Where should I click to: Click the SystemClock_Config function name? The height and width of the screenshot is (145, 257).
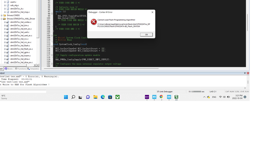[69, 44]
